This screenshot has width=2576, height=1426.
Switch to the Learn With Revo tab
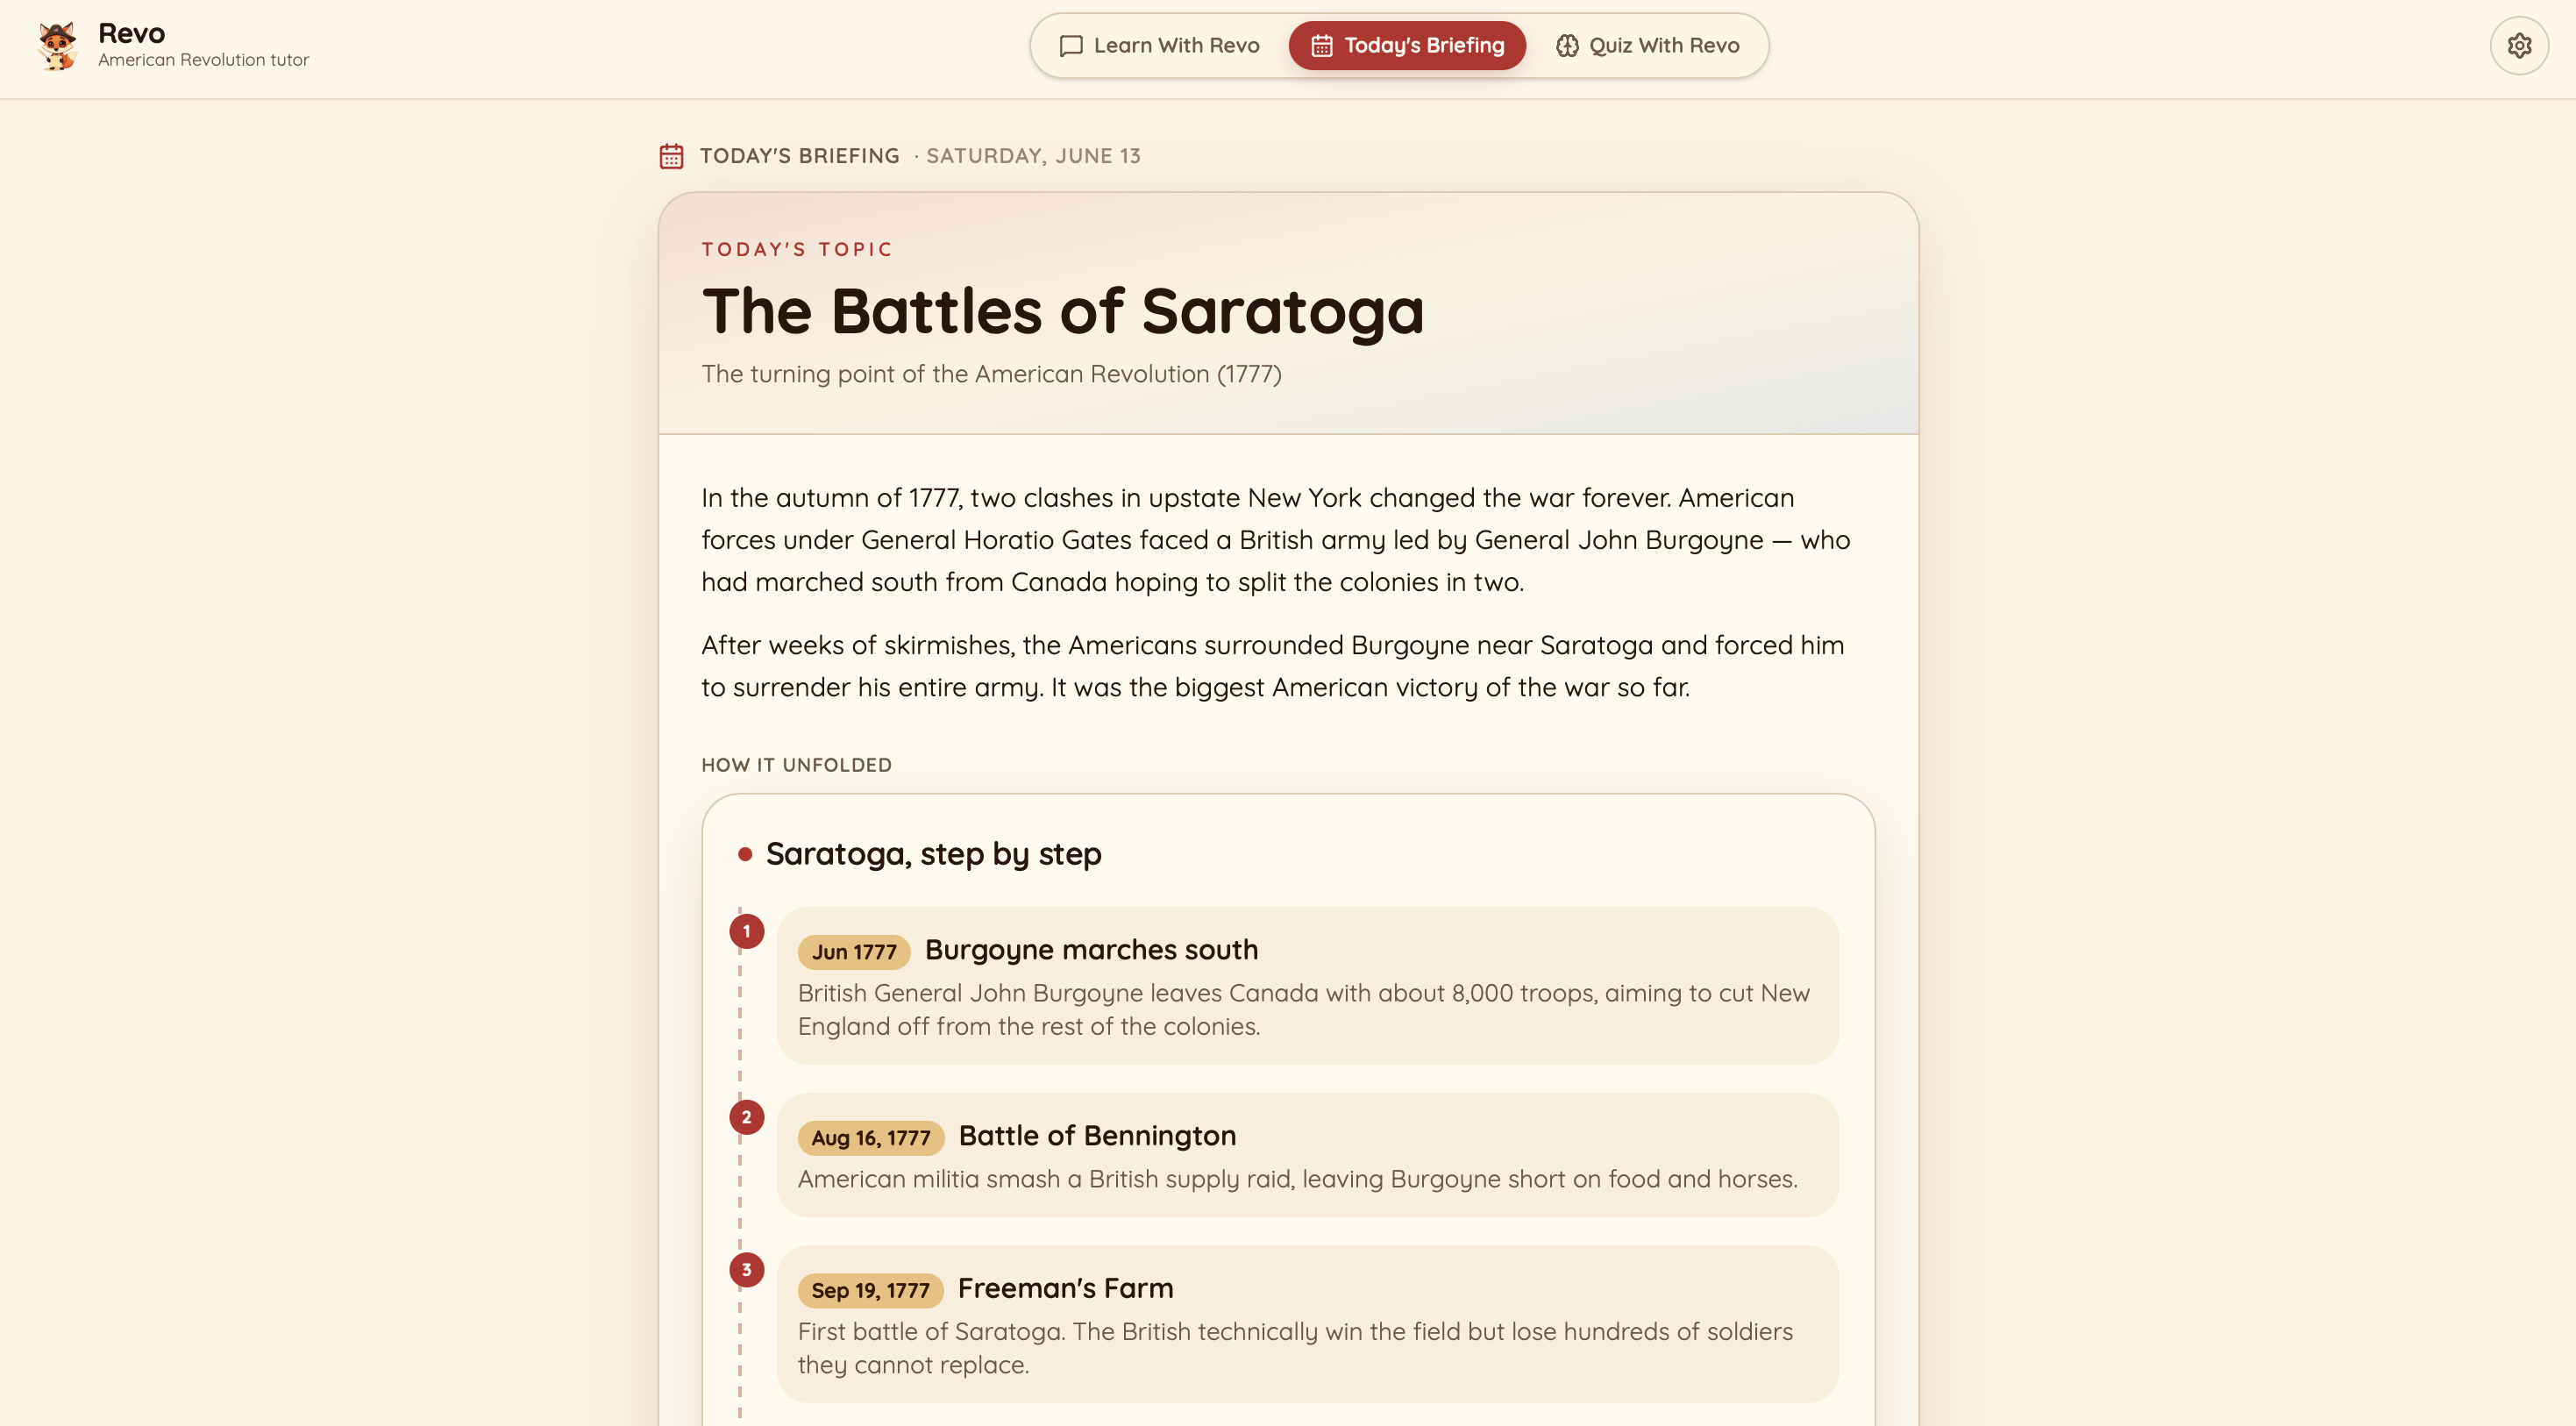coord(1160,46)
